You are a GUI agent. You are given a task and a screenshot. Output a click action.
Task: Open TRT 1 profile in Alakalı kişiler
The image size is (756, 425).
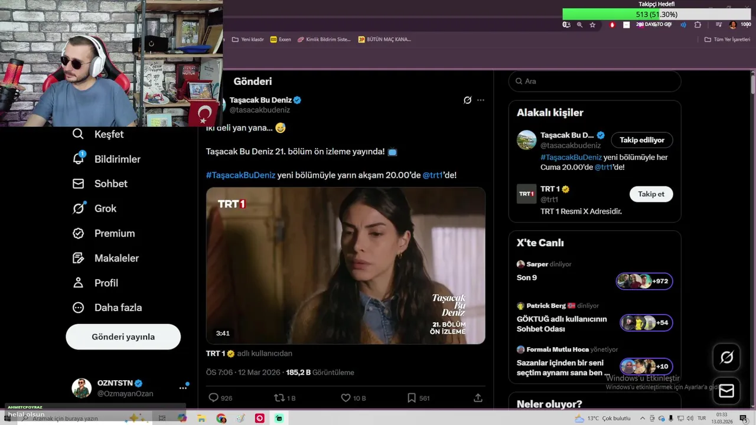(550, 189)
